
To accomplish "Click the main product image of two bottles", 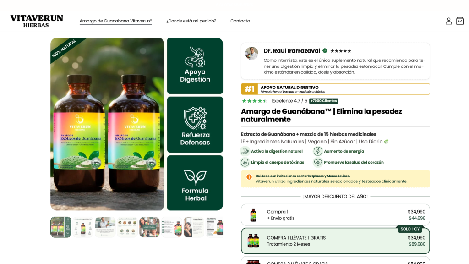I will (x=107, y=124).
